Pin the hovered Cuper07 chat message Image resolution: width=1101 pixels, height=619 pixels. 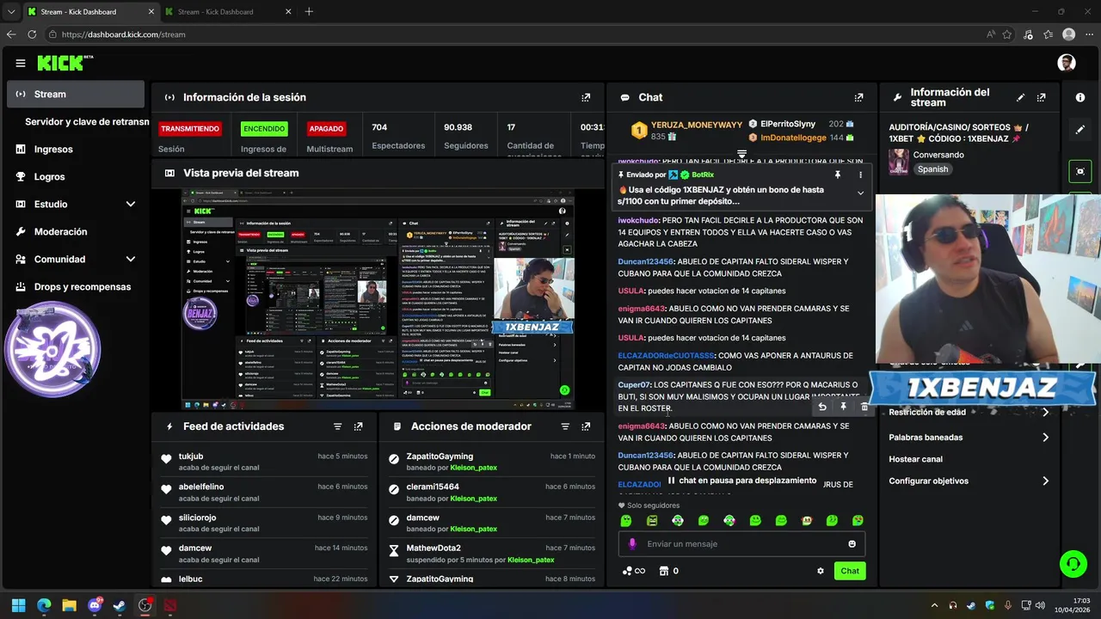pyautogui.click(x=843, y=407)
